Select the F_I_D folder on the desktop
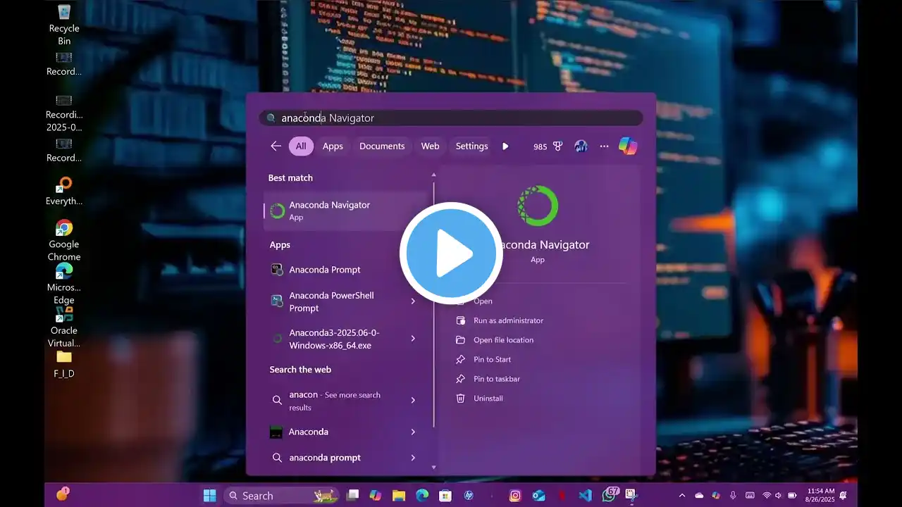902x507 pixels. [x=64, y=363]
